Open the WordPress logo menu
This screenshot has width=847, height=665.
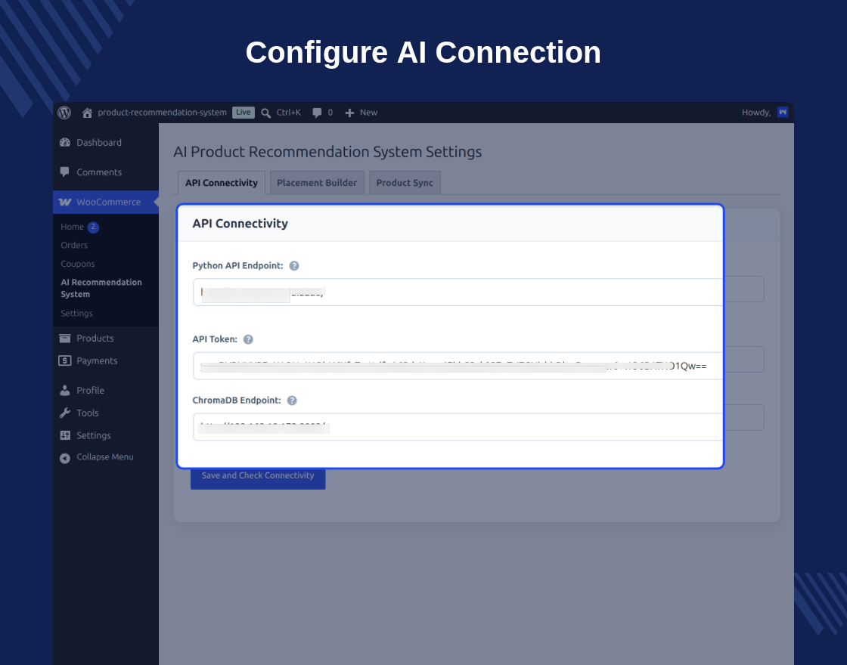64,113
